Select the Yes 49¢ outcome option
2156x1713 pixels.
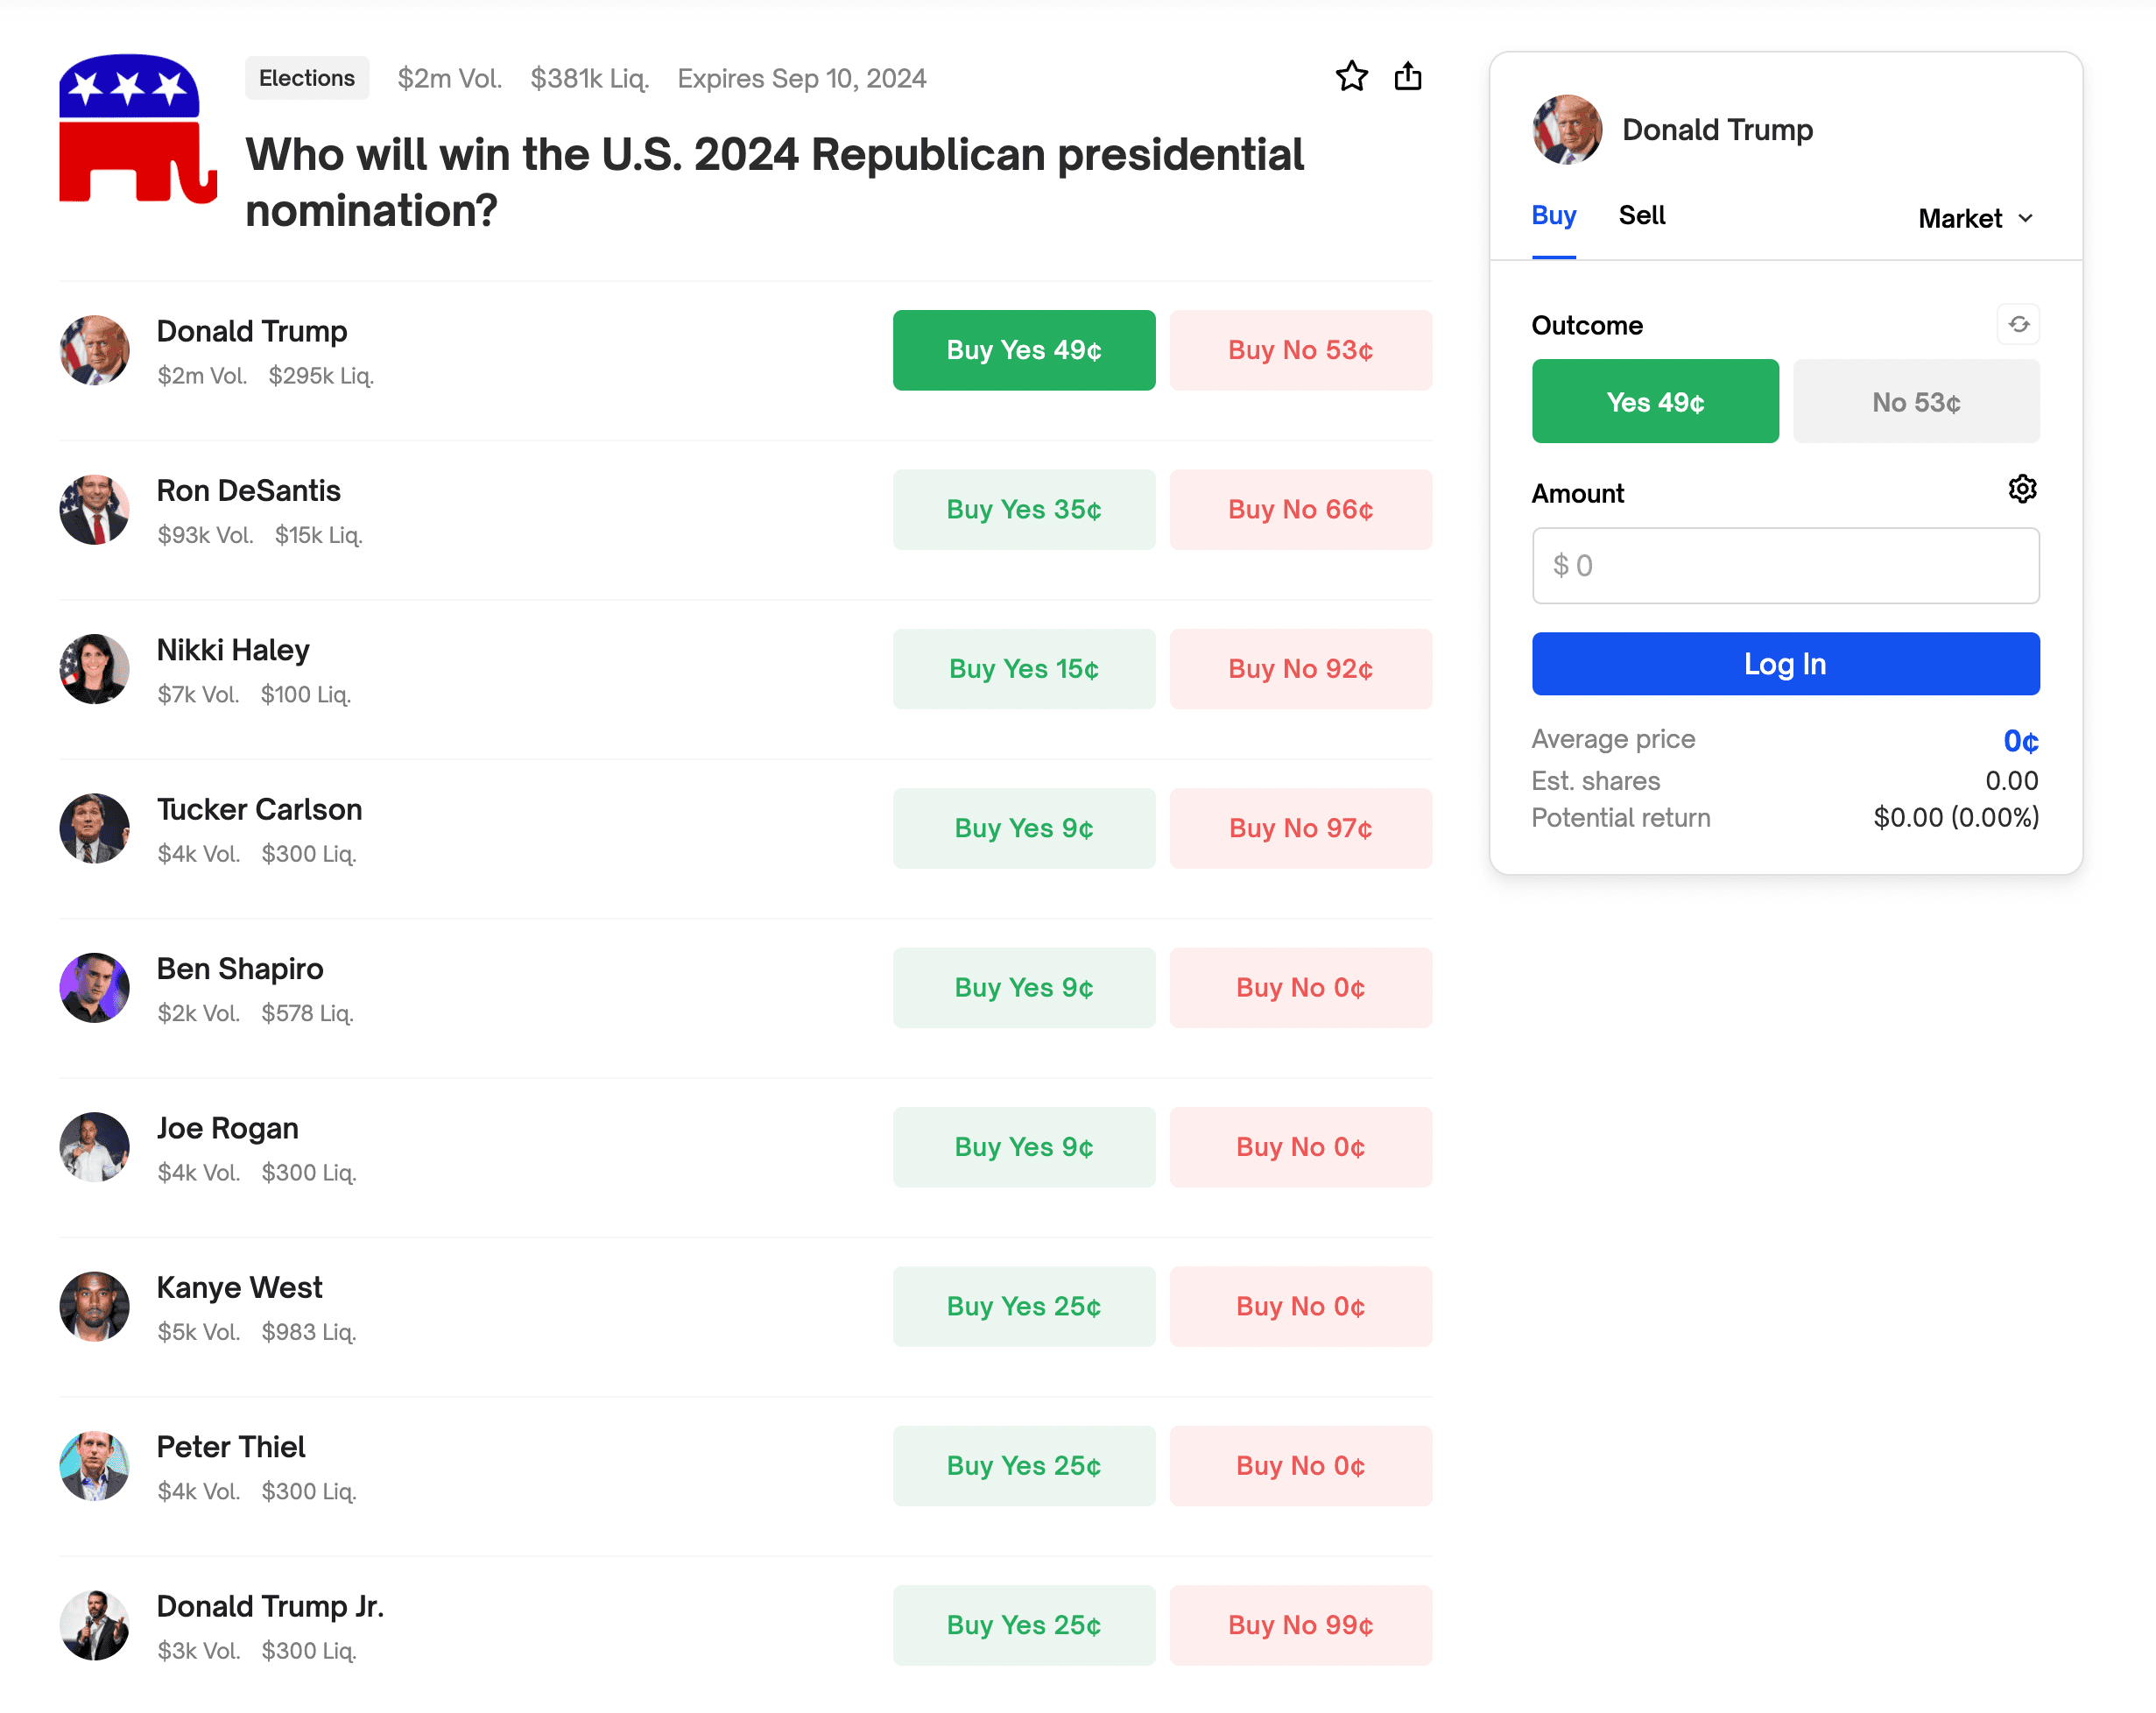pyautogui.click(x=1654, y=402)
